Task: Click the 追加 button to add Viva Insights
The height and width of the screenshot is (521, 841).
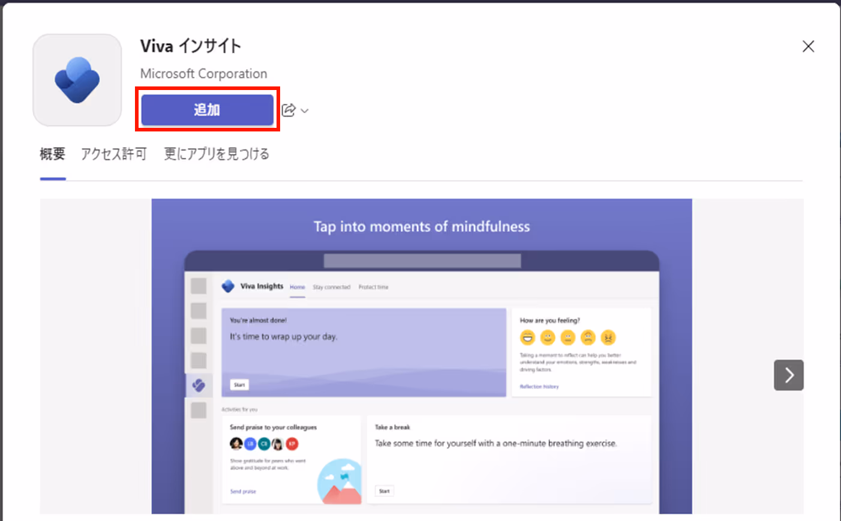Action: point(207,110)
